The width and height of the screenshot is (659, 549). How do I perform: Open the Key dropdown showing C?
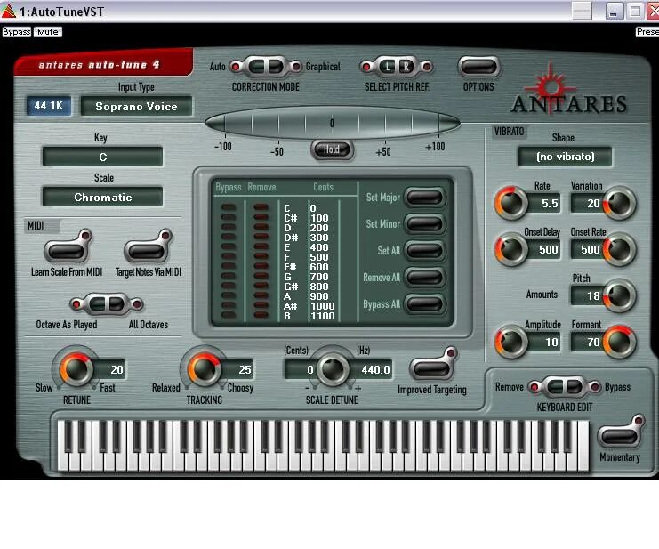tap(102, 157)
